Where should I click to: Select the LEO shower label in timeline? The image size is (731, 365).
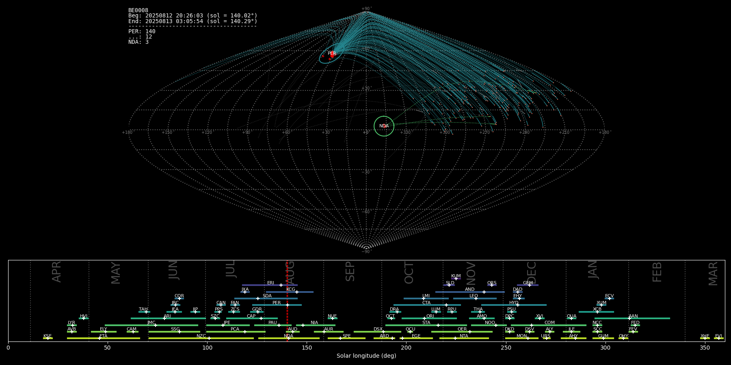pos(474,296)
